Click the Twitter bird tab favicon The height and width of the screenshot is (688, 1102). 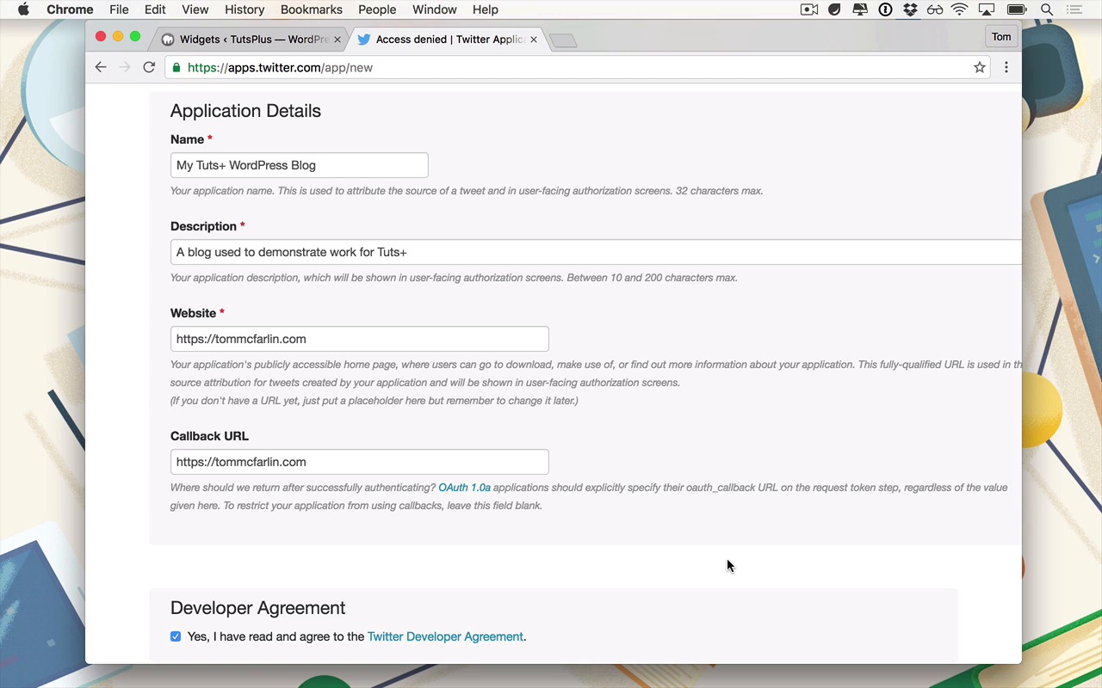pos(364,40)
